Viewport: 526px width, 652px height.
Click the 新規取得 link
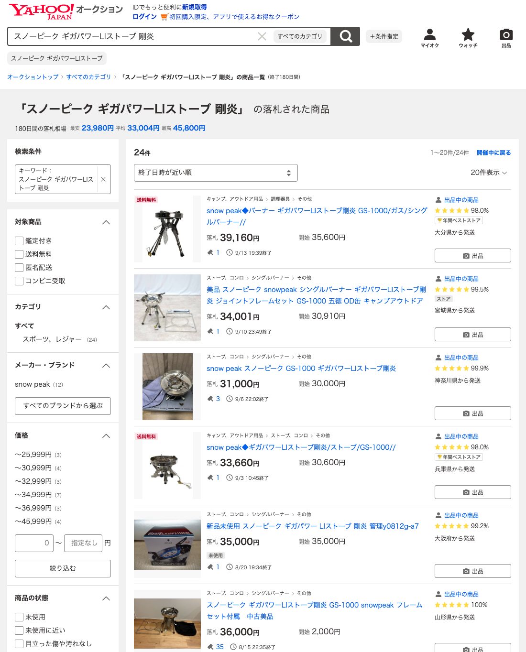195,7
